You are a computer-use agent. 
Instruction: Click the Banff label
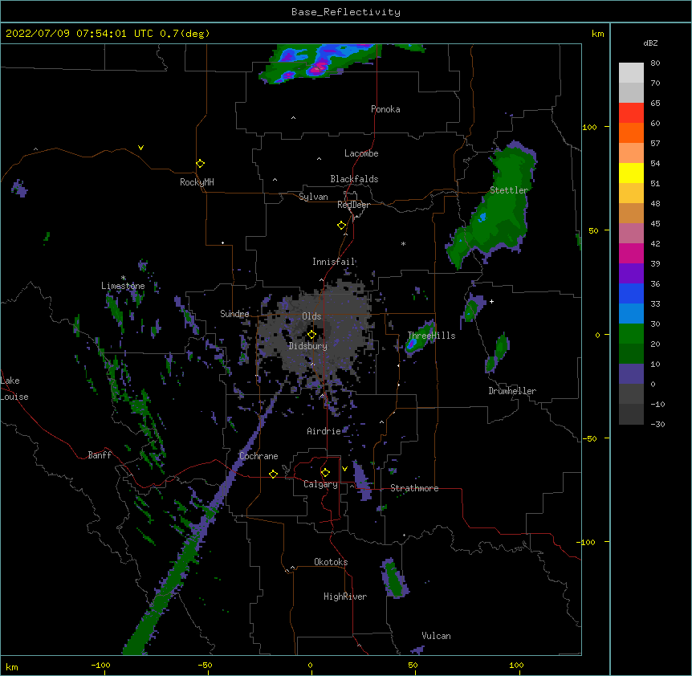coord(100,455)
